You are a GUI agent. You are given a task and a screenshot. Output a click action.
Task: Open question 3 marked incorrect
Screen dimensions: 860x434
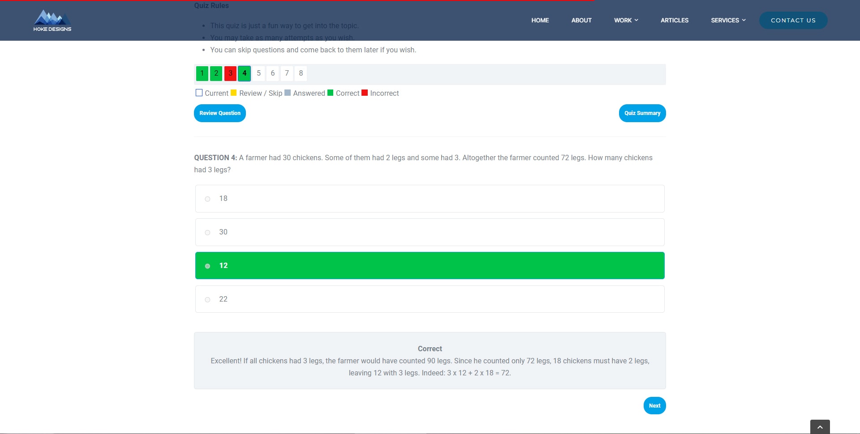(x=230, y=73)
